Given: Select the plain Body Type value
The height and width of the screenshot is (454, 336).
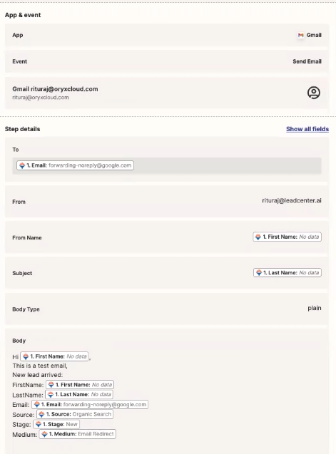Looking at the screenshot, I should (315, 308).
